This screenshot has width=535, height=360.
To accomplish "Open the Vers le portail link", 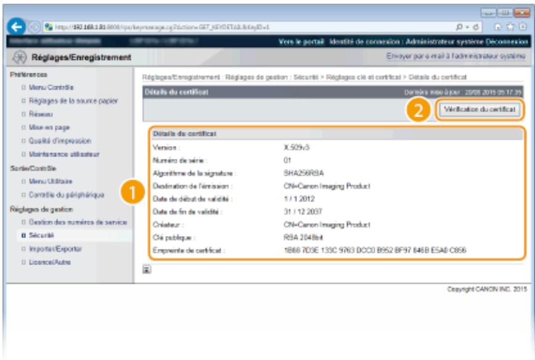I will 301,42.
